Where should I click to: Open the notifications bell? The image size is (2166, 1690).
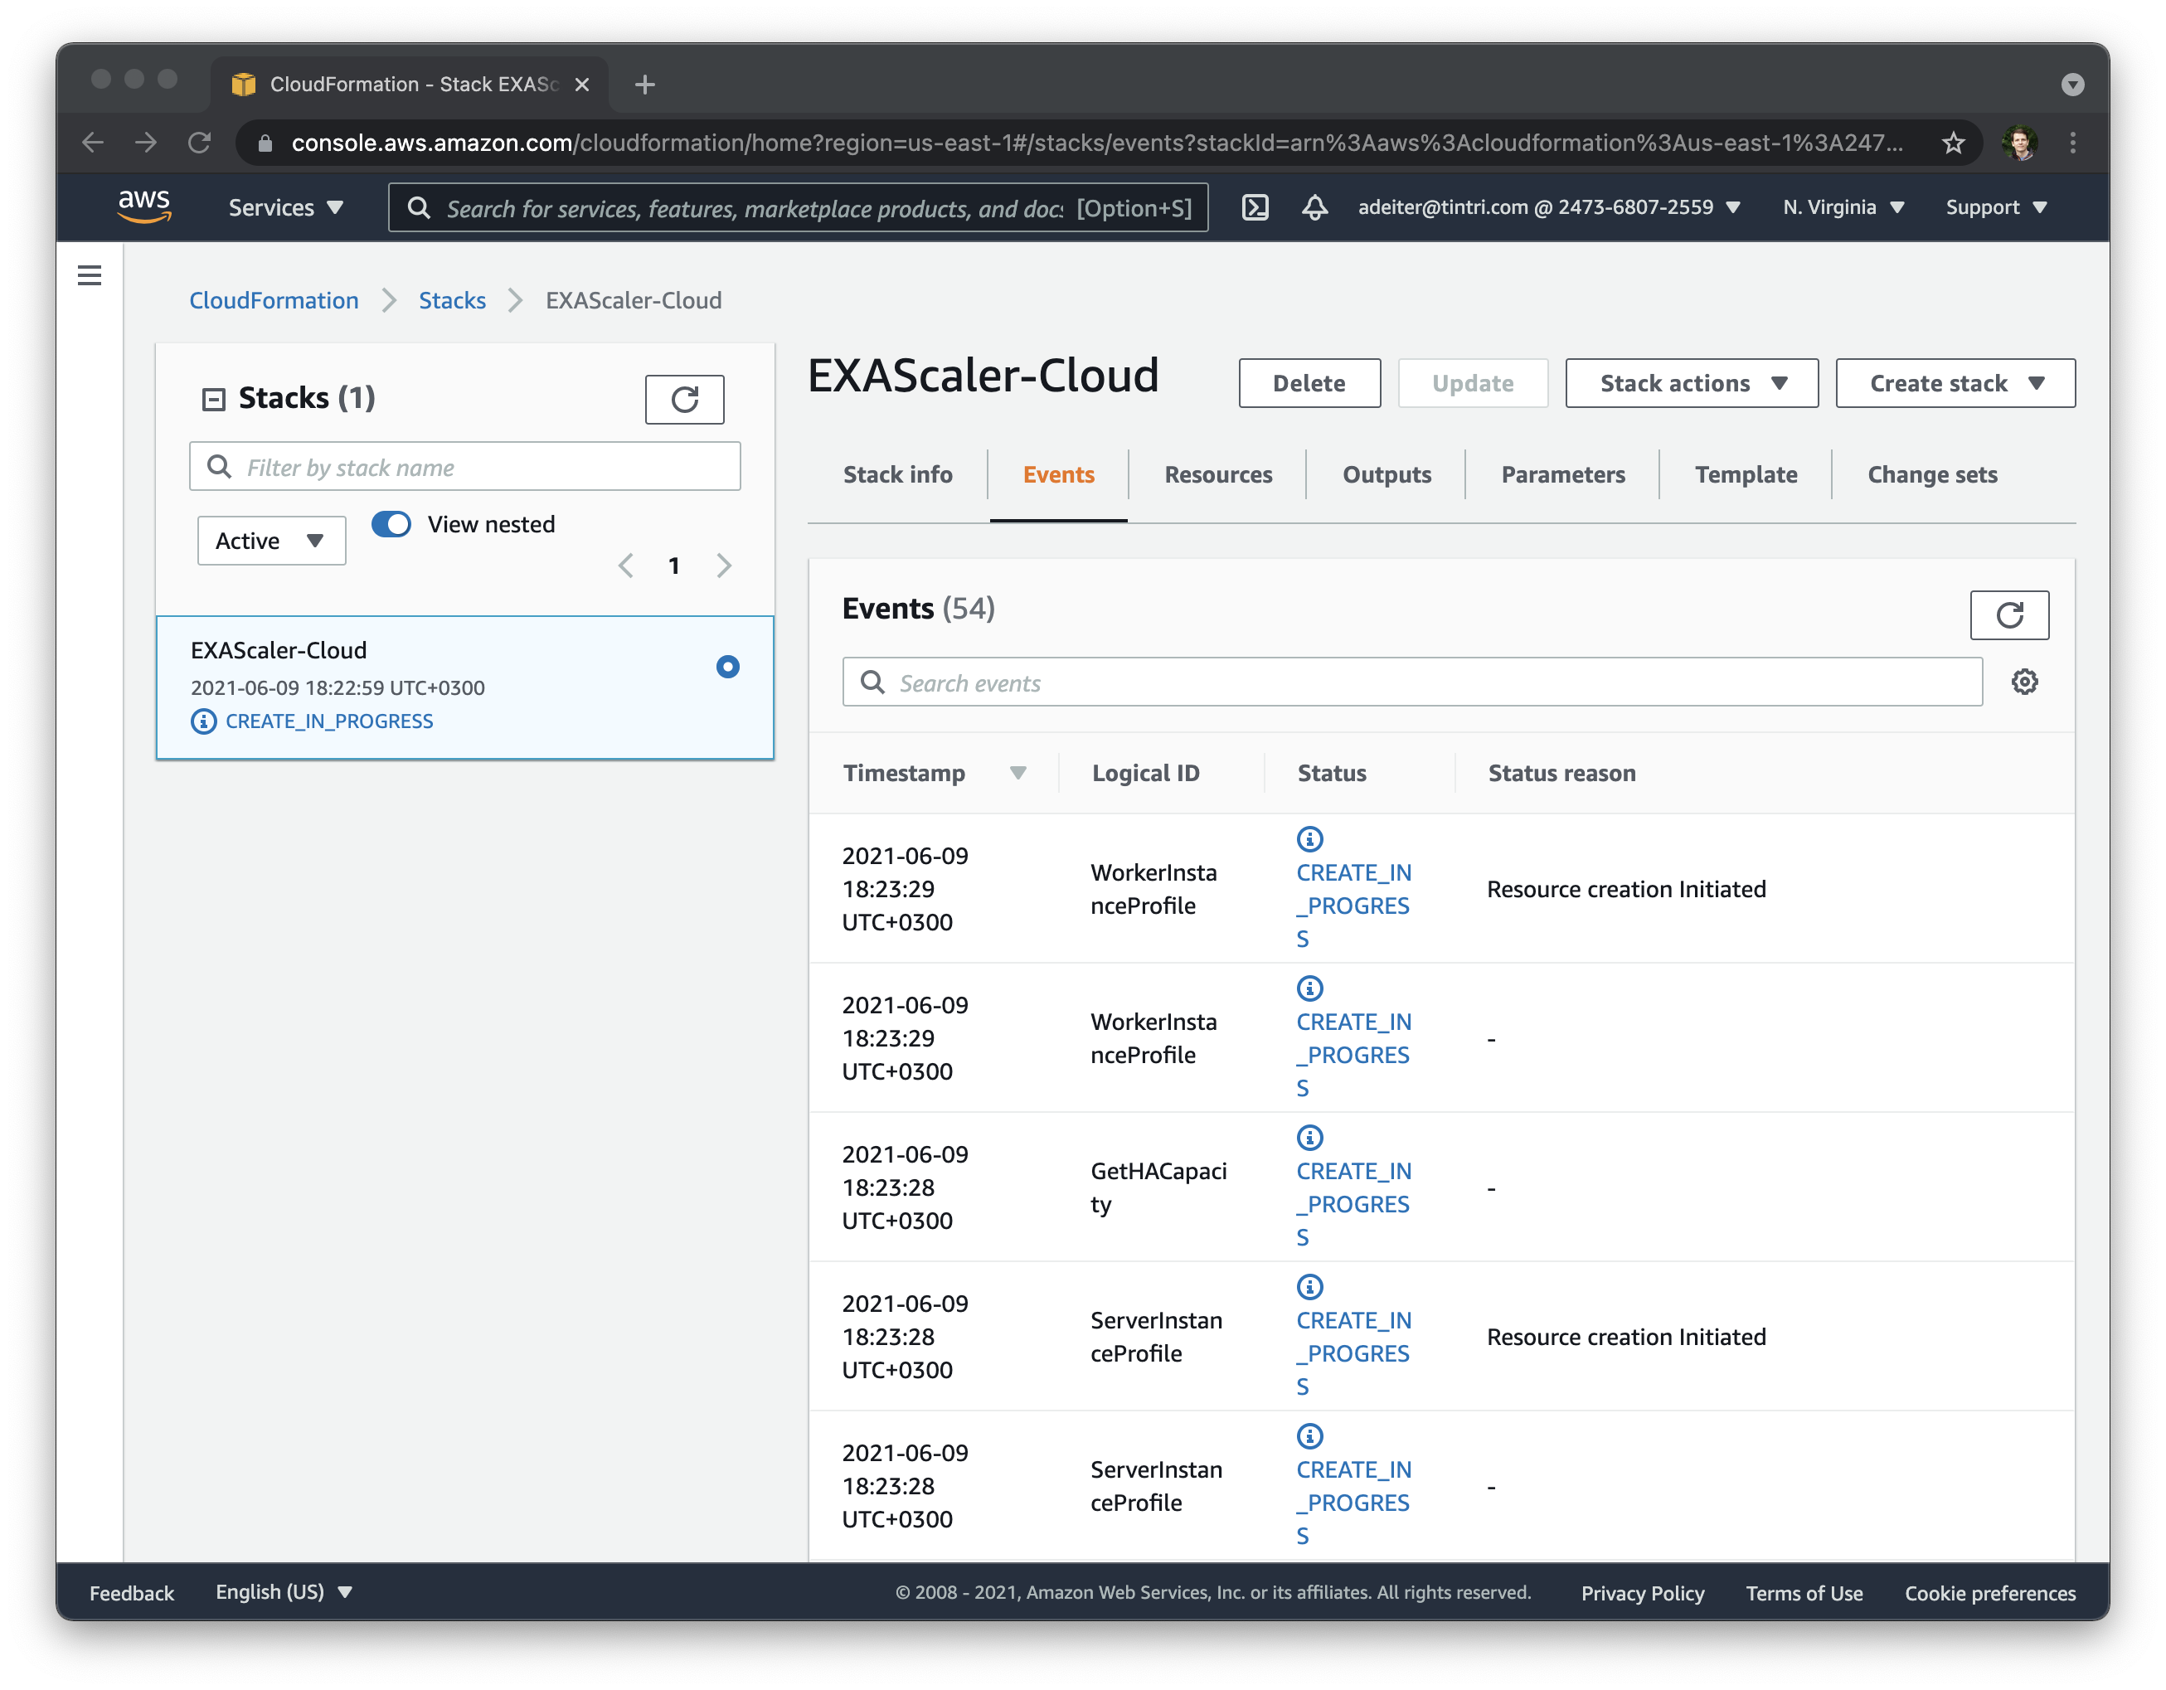coord(1314,207)
